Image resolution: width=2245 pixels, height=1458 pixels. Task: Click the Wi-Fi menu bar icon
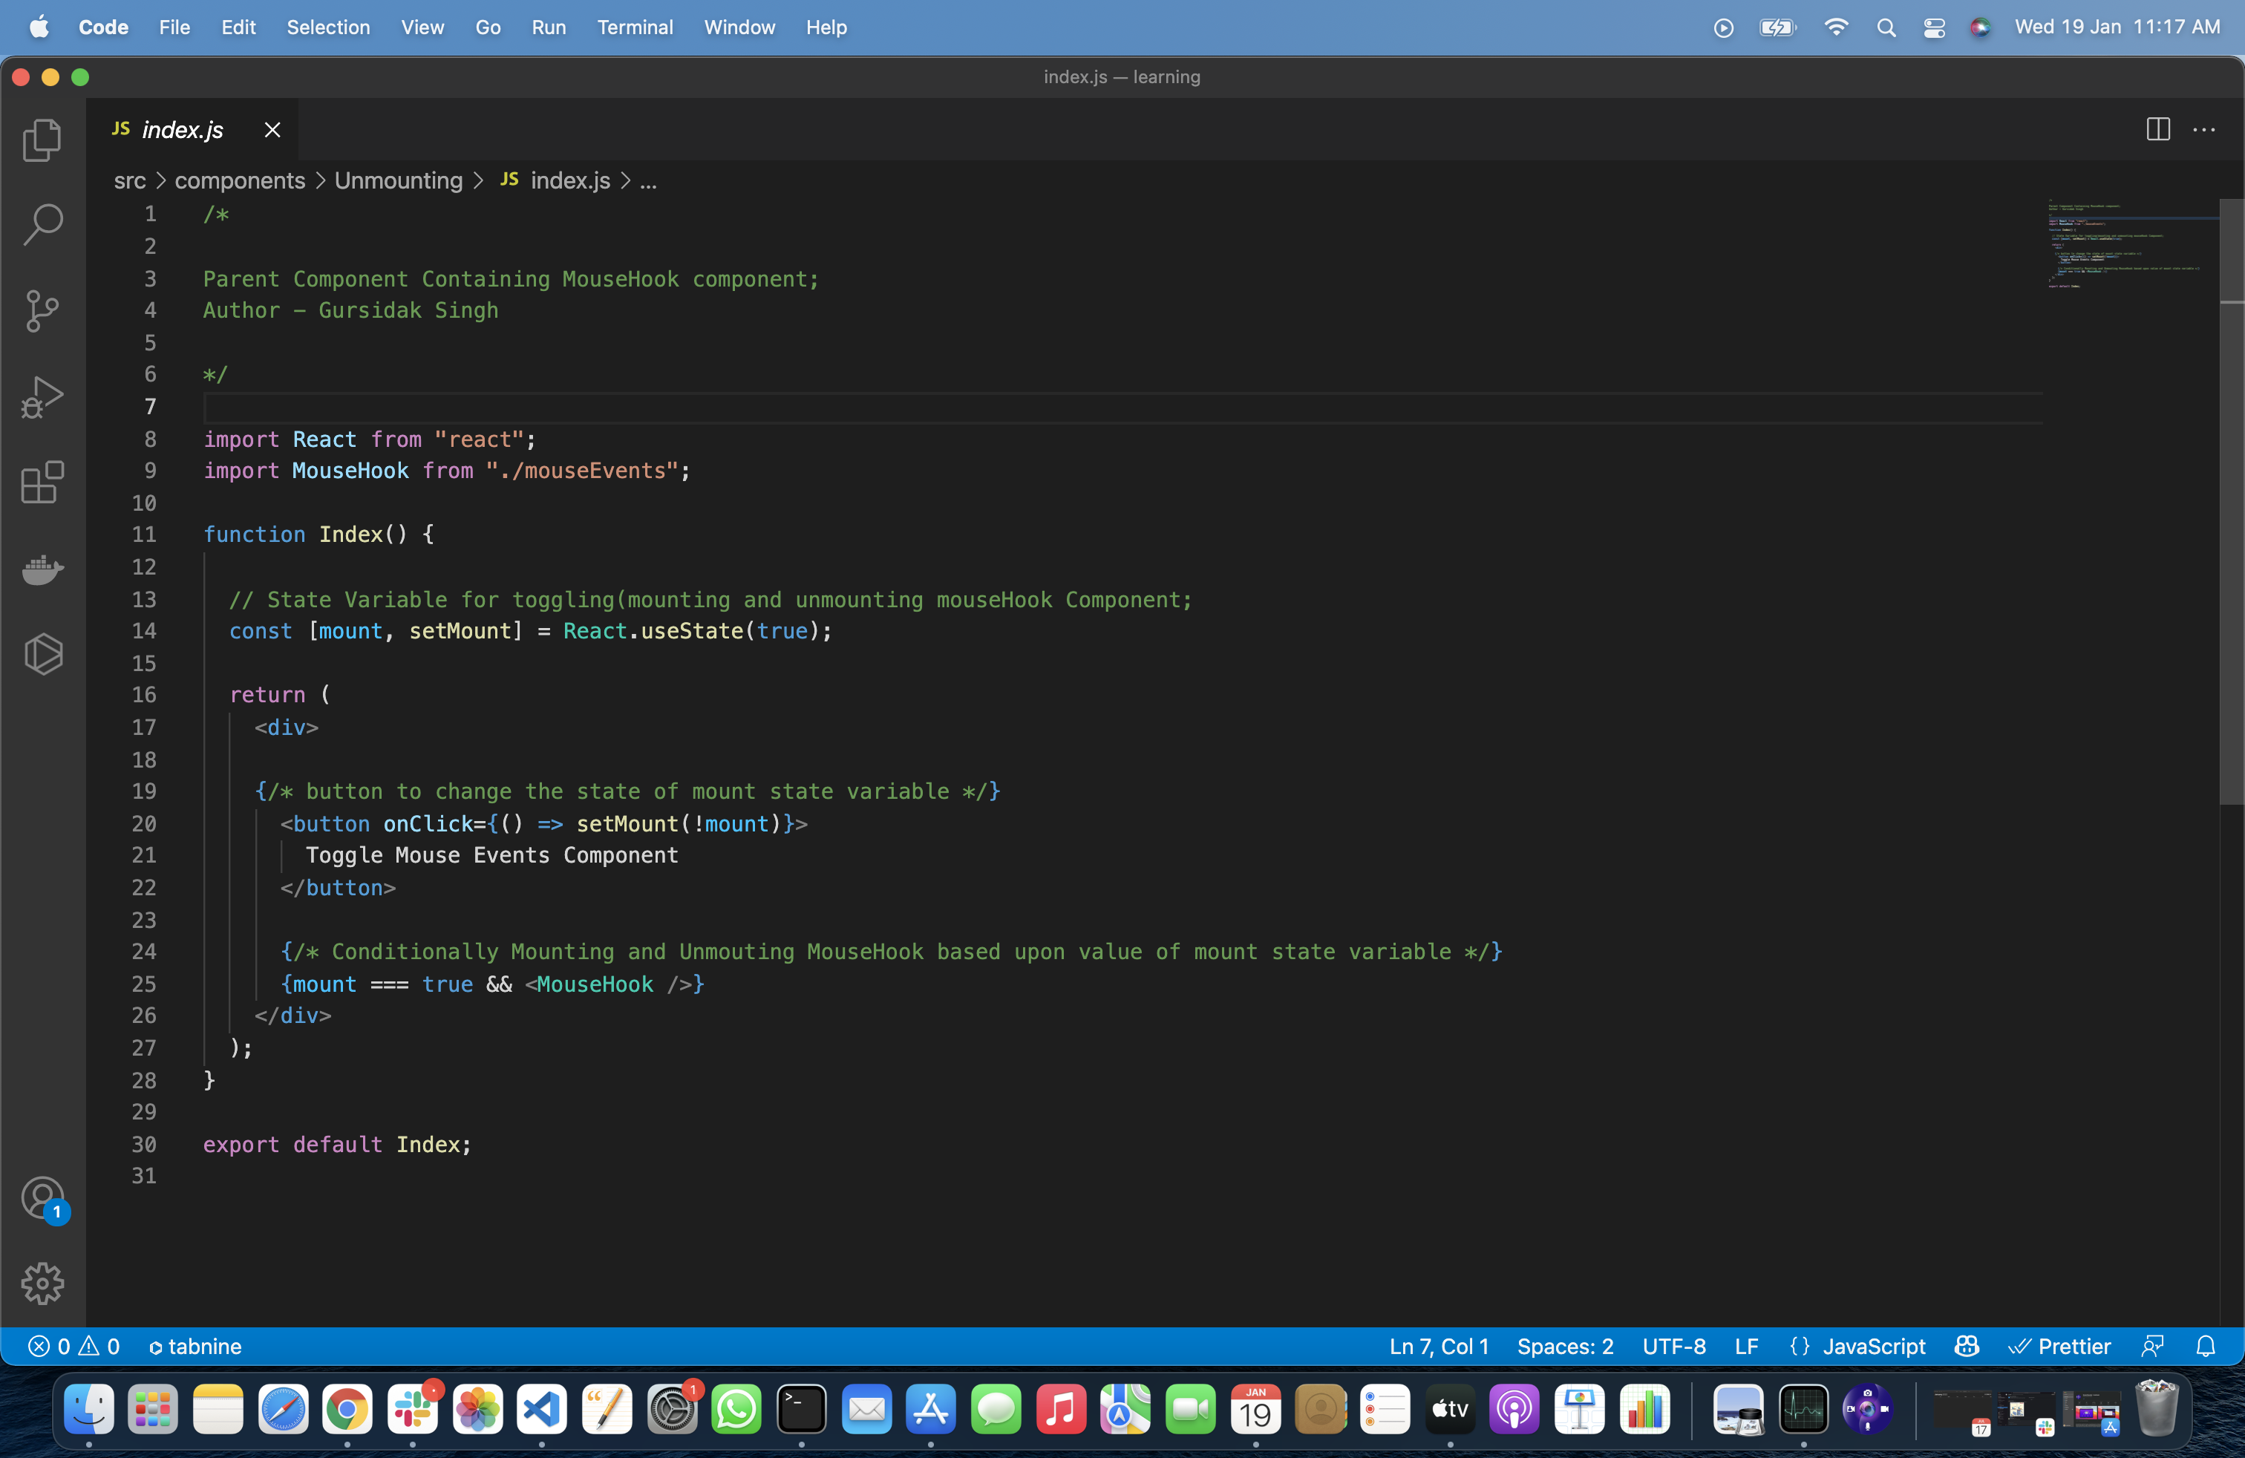pos(1836,27)
